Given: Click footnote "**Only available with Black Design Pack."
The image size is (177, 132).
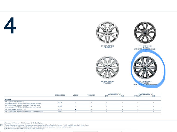Looking at the screenshot, I should click(x=76, y=125).
